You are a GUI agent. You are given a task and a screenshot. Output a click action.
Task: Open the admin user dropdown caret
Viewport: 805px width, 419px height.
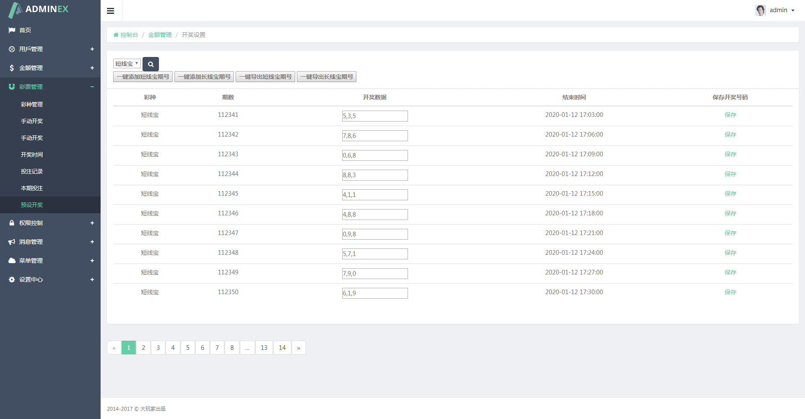(x=793, y=10)
